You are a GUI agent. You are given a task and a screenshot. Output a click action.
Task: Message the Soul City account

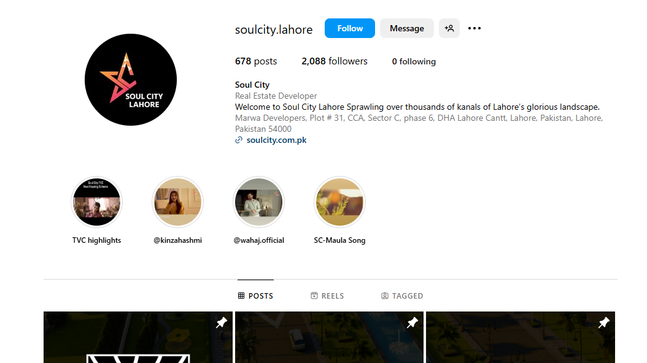pyautogui.click(x=406, y=28)
